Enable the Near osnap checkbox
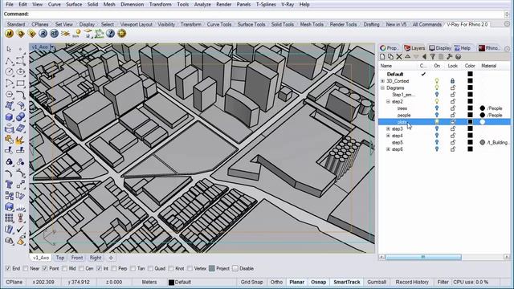Screen dimensions: 514x289 [26, 268]
